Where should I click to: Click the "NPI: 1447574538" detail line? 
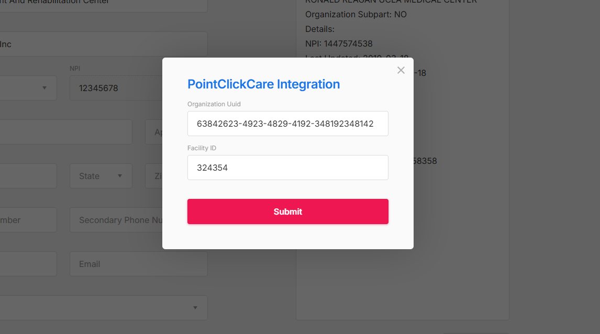(339, 43)
